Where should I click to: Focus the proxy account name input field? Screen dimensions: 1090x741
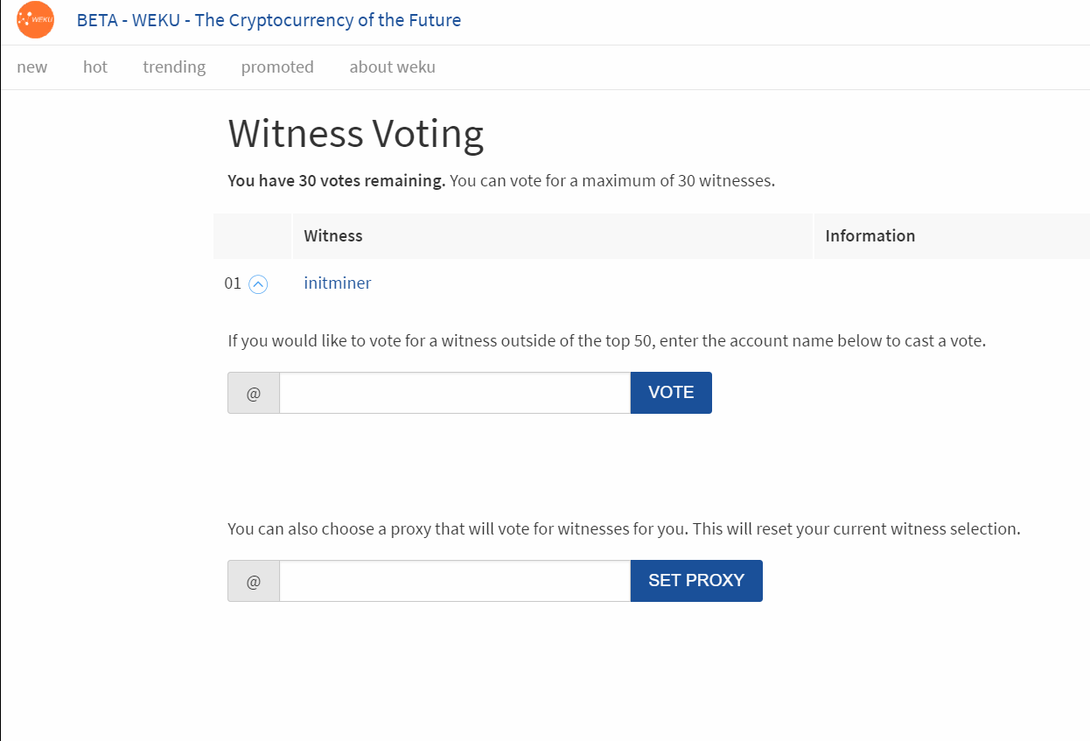point(455,581)
